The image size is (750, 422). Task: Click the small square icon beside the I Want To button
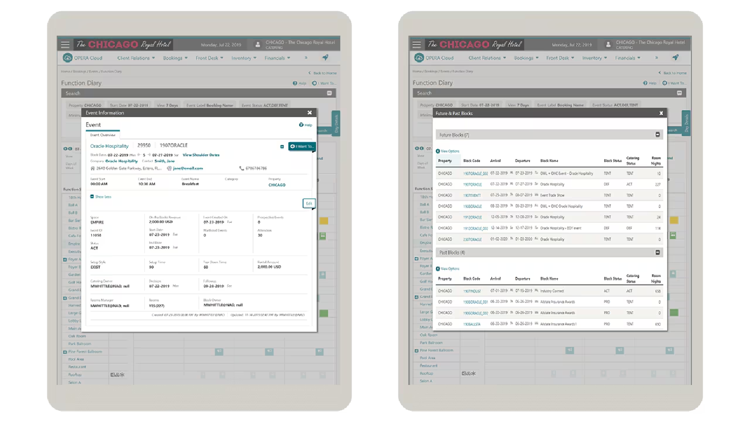[282, 146]
